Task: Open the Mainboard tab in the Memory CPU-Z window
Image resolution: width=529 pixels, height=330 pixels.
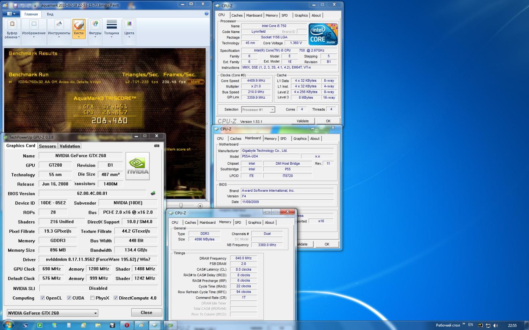Action: [x=208, y=222]
